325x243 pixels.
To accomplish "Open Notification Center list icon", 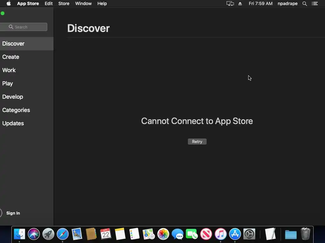I will tap(315, 3).
